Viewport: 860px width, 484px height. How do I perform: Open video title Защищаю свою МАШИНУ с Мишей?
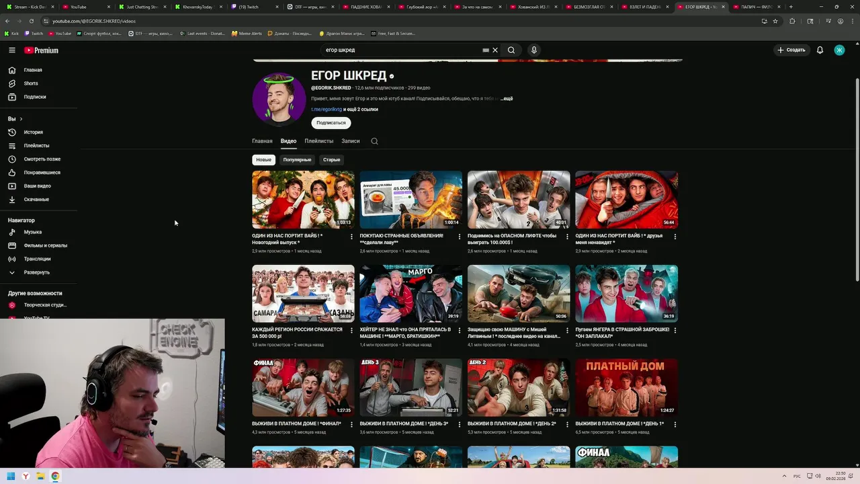[x=514, y=333]
